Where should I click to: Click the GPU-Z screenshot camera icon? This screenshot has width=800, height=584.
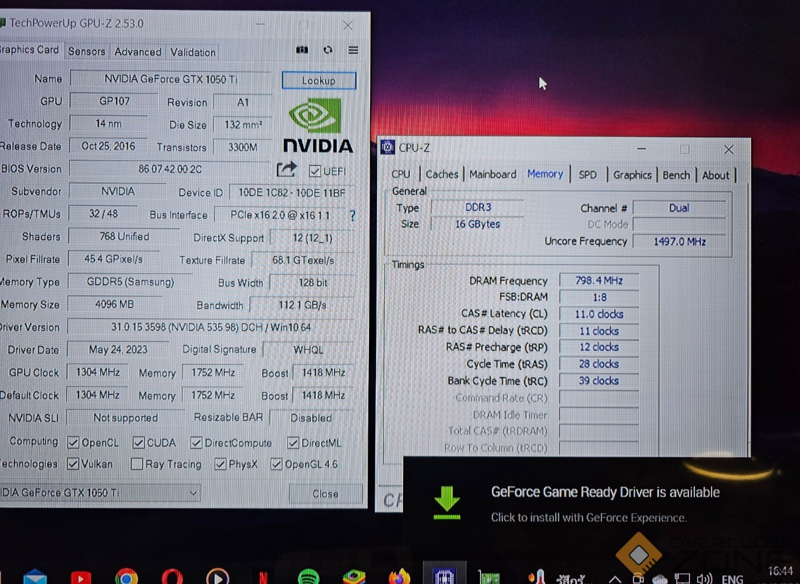point(302,50)
